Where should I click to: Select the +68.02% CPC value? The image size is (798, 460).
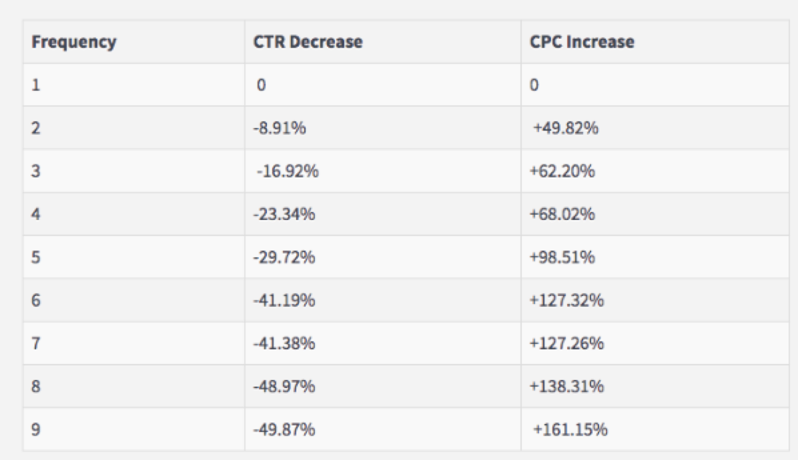[562, 215]
